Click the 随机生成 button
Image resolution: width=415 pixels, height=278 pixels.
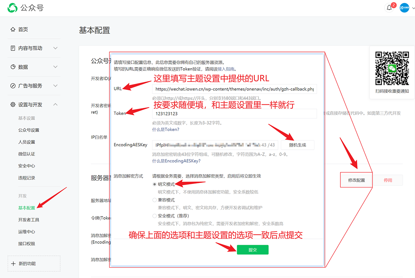point(297,145)
